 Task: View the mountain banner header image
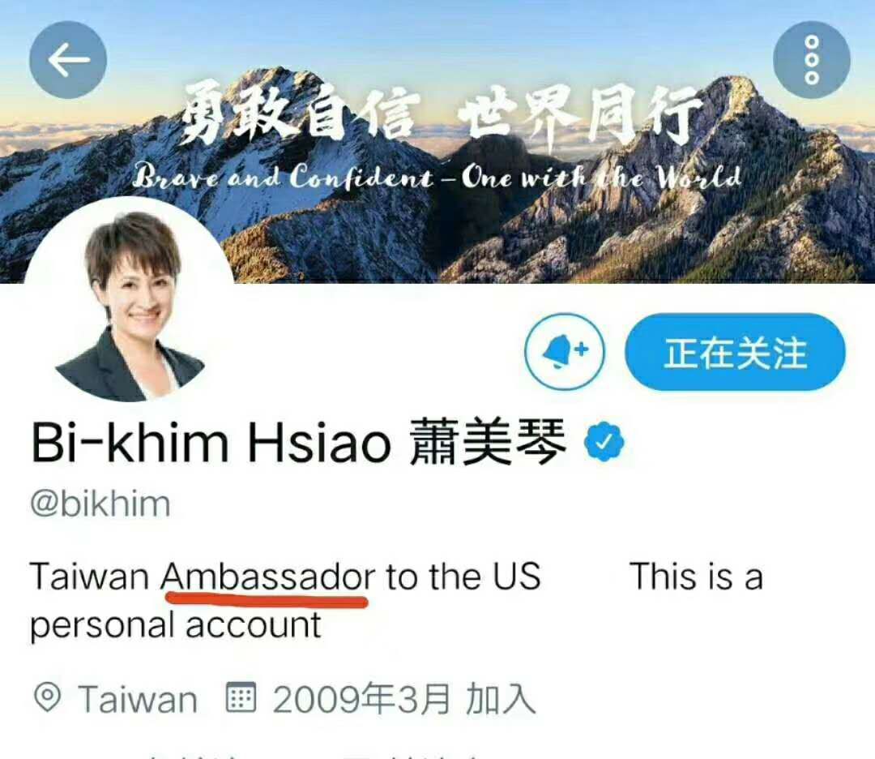coord(437,141)
